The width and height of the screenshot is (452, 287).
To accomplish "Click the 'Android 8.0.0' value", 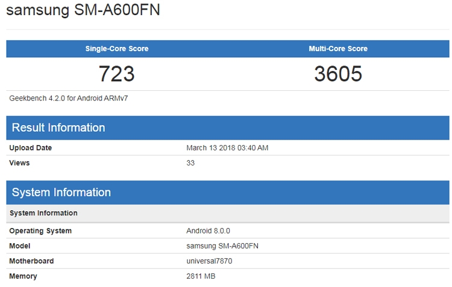I will (x=208, y=231).
